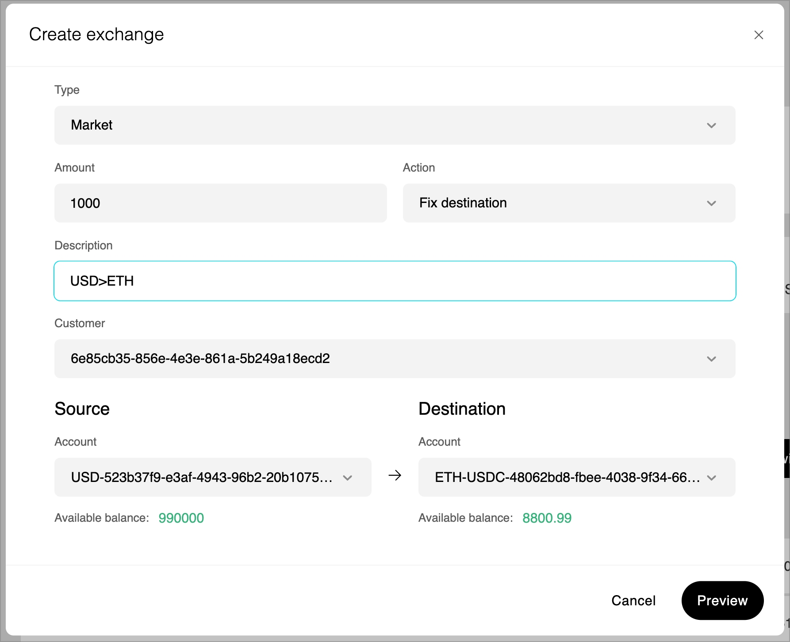Close the Create exchange dialog
The width and height of the screenshot is (790, 642).
(759, 35)
